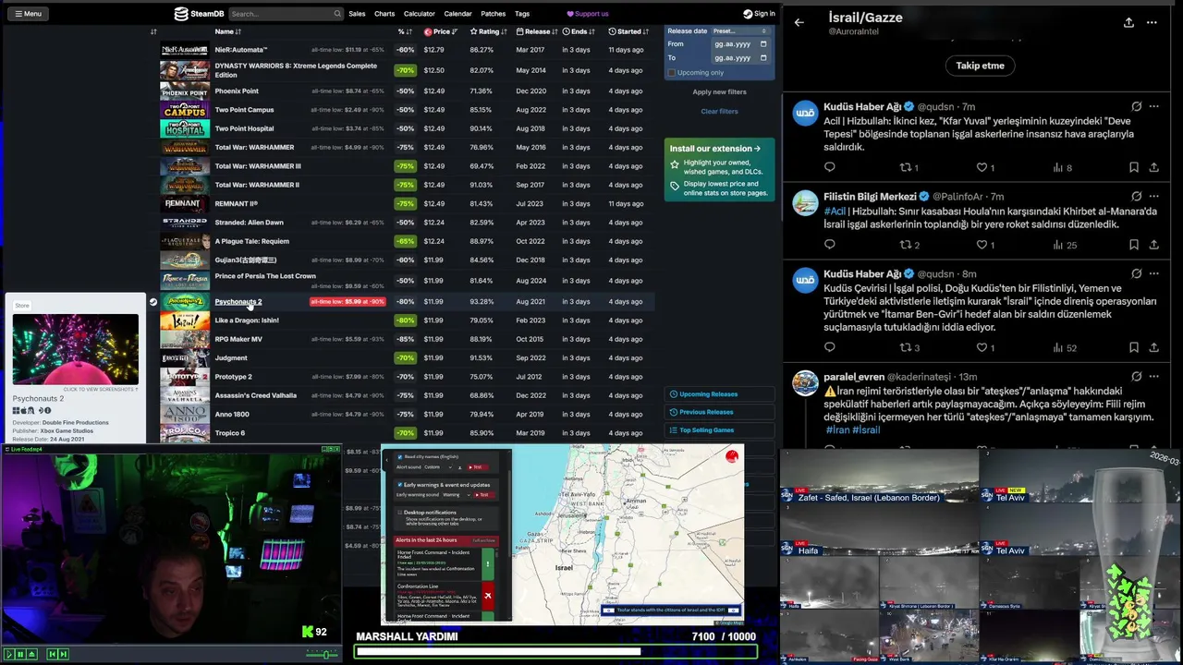Click the SteamDB logo
1183x665 pixels.
(x=199, y=14)
